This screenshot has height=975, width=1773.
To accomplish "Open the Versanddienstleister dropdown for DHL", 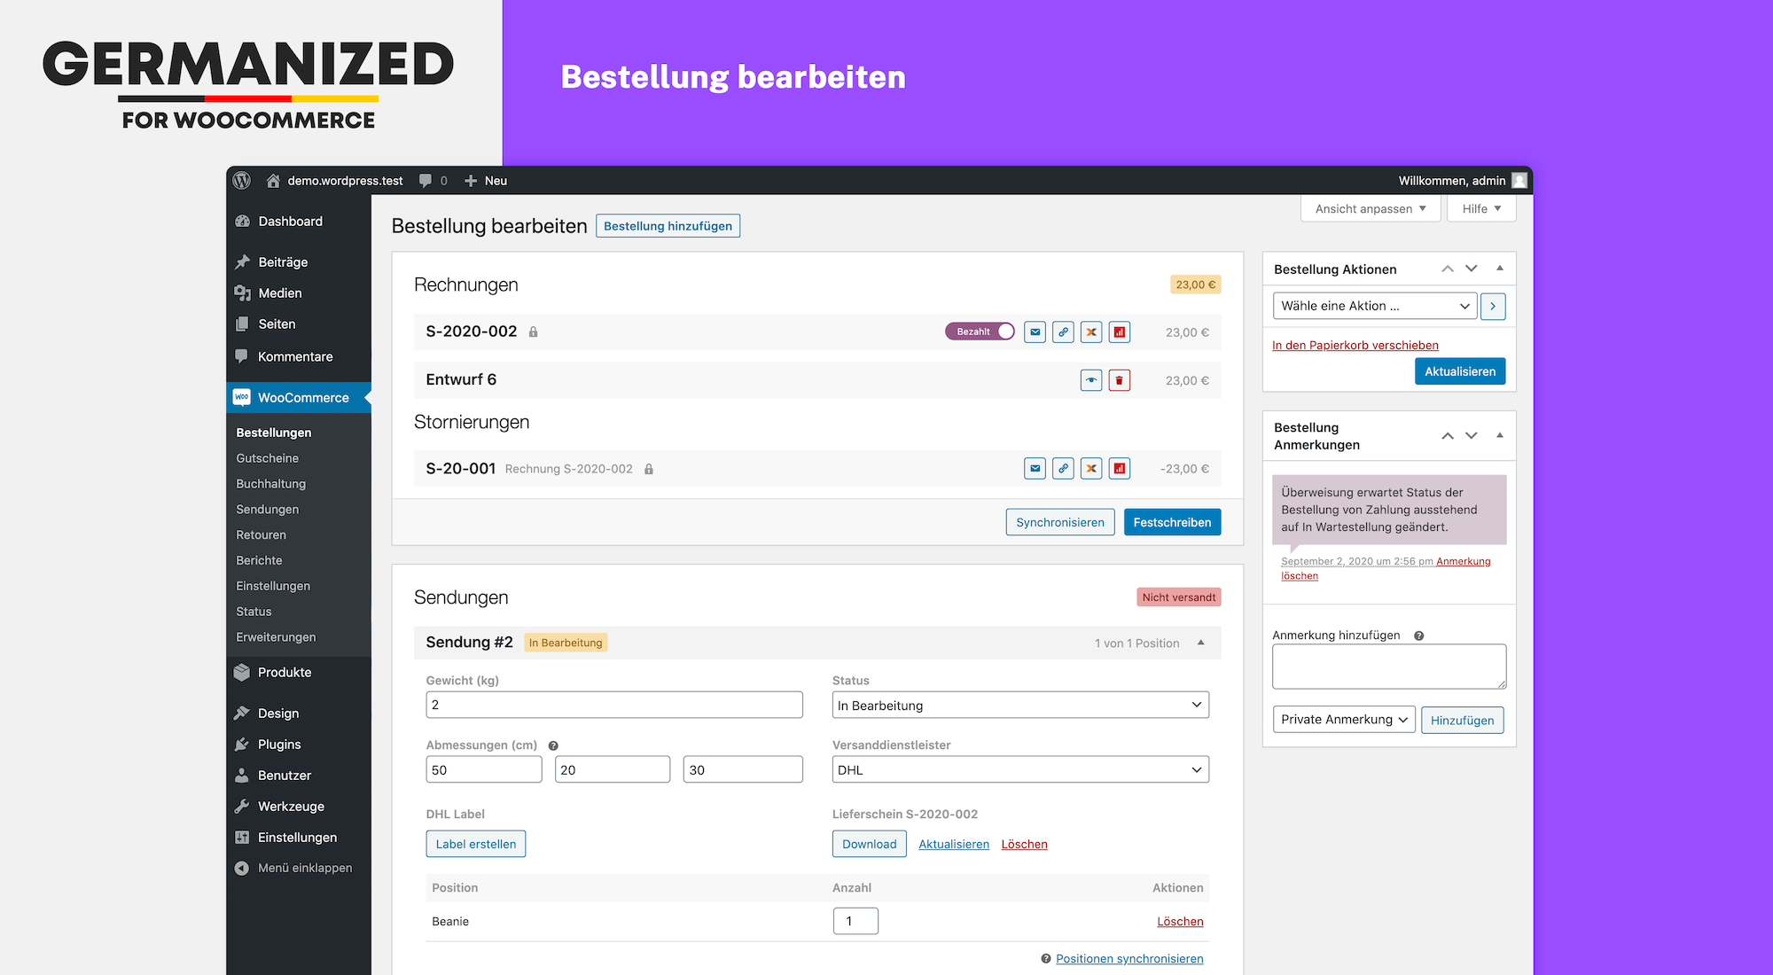I will (1016, 769).
